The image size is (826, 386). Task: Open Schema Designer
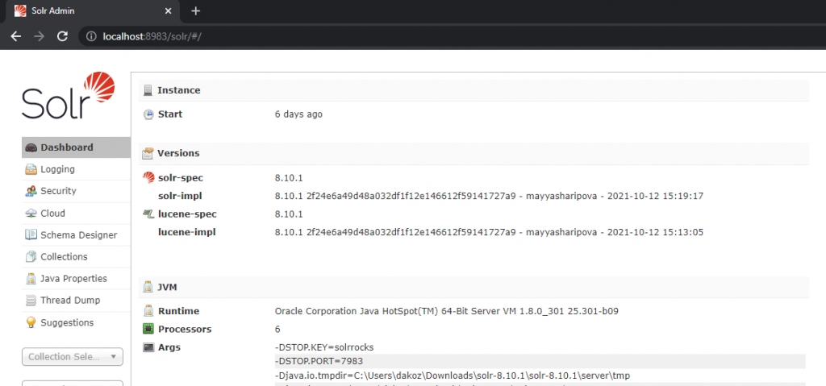click(76, 235)
